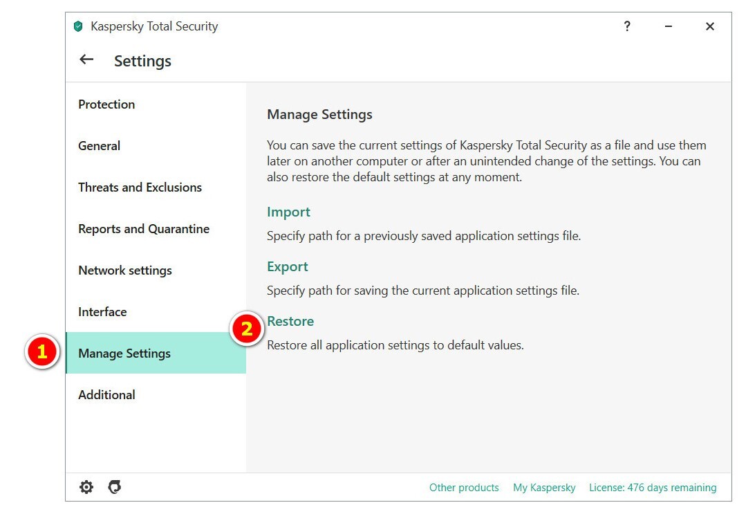Open the Other products link
Viewport: 746px width, 514px height.
point(464,488)
